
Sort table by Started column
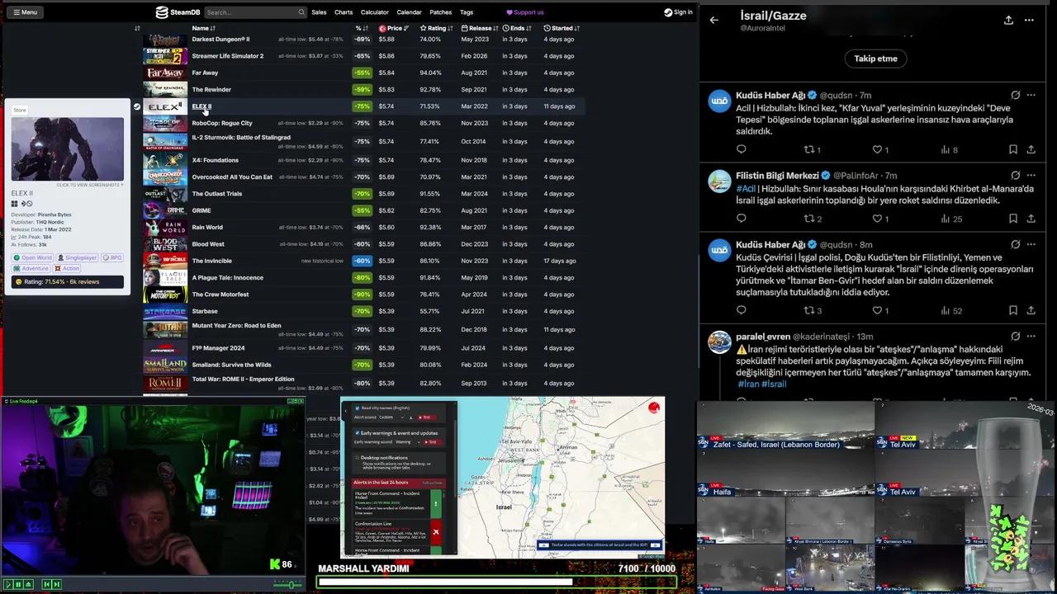click(562, 28)
